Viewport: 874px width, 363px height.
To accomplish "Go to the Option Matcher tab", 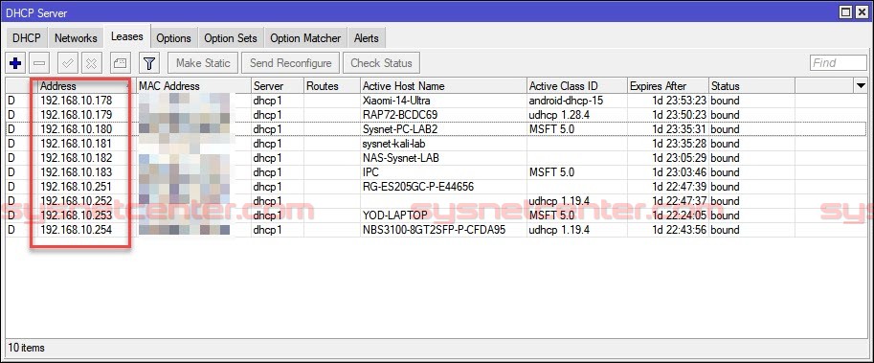I will (x=305, y=38).
